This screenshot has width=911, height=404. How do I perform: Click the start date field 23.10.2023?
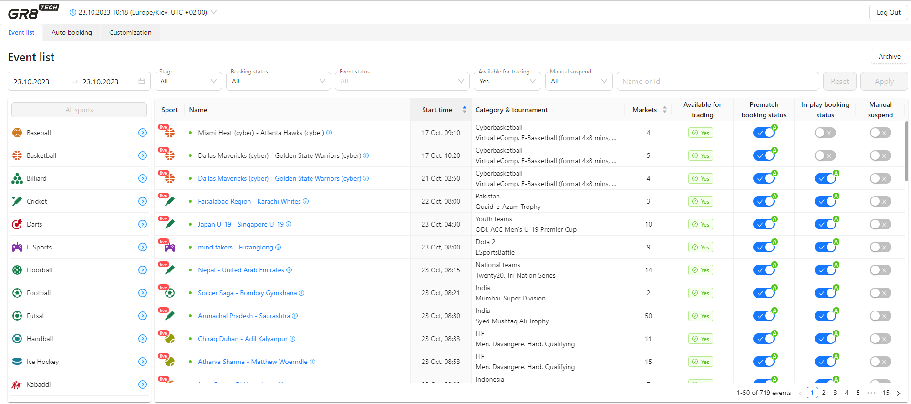pos(31,82)
